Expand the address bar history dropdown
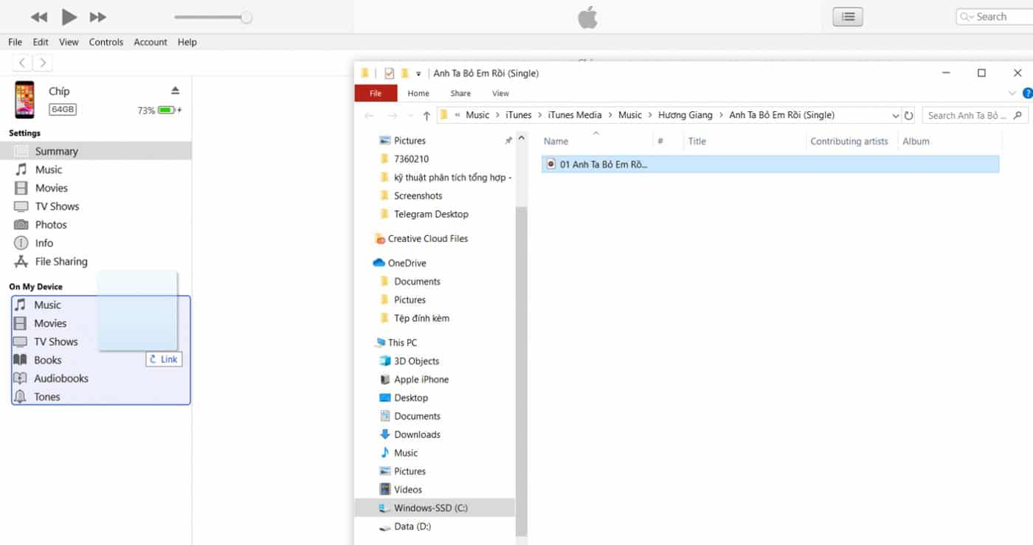 [895, 115]
